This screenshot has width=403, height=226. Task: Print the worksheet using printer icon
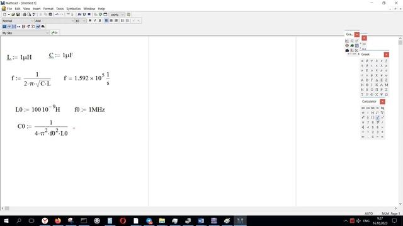pos(25,14)
